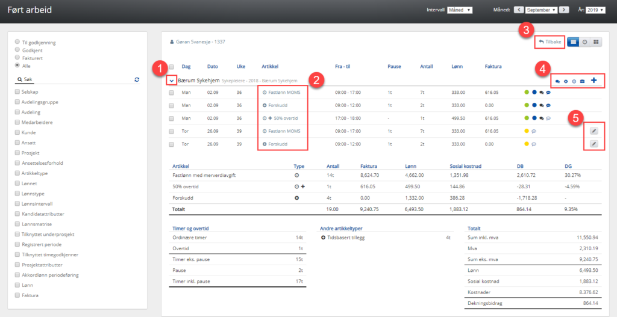Sort by the Dato column header

click(212, 66)
